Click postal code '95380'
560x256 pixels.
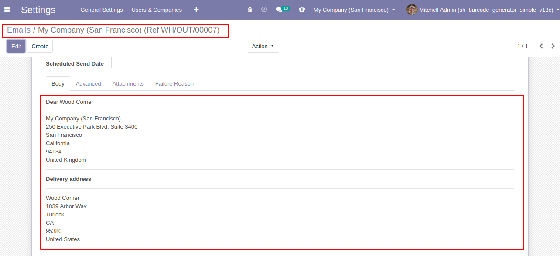pos(54,231)
